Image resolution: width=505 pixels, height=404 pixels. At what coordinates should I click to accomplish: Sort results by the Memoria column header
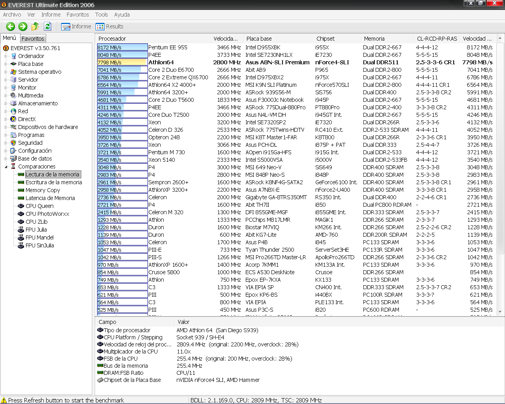pyautogui.click(x=387, y=39)
